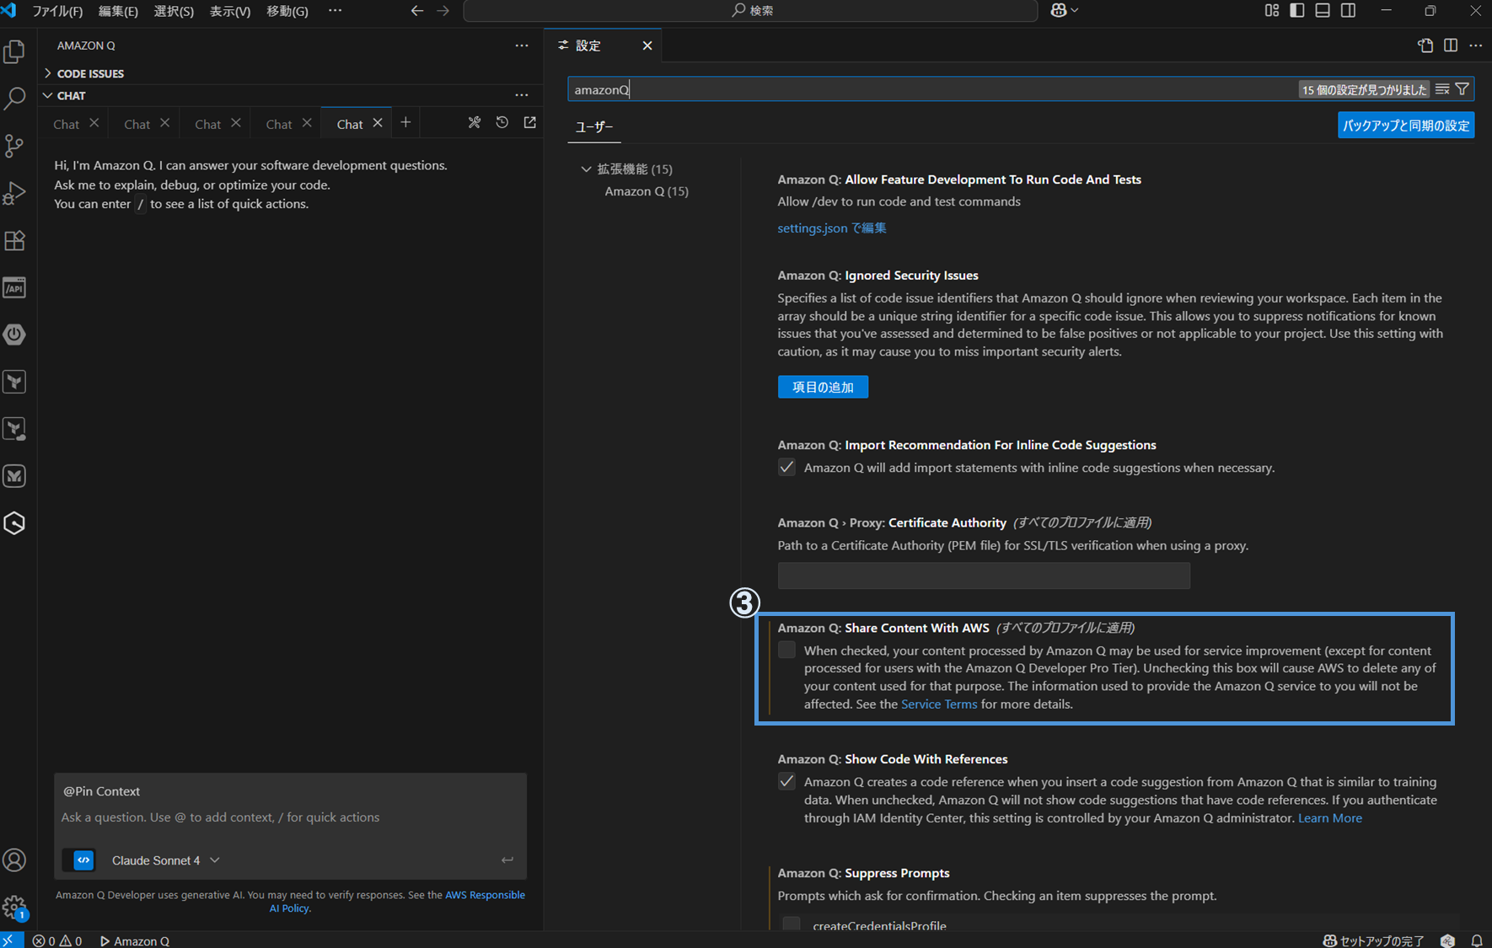Click the バックアップと同期の設定 button

pyautogui.click(x=1406, y=126)
